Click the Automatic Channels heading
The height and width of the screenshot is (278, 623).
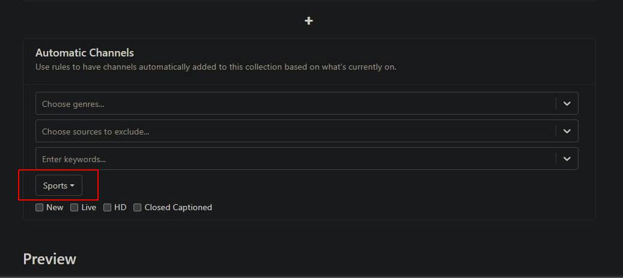85,53
